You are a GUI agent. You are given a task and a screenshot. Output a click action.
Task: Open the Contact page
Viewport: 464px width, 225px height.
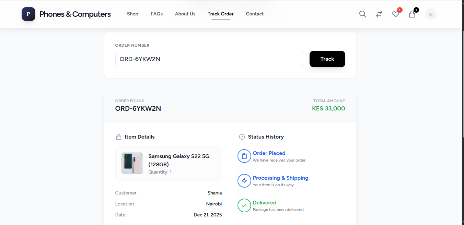pyautogui.click(x=255, y=14)
